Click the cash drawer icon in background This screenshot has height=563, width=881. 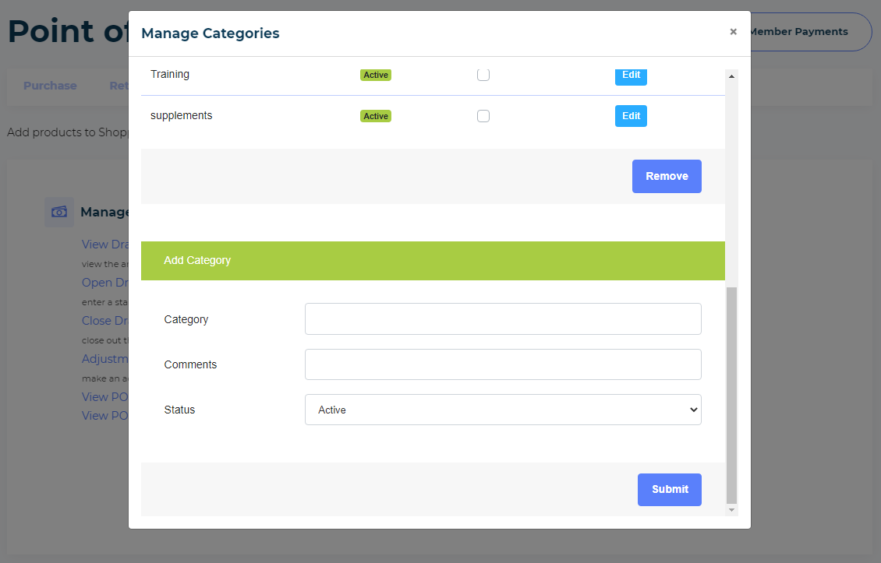pos(59,212)
